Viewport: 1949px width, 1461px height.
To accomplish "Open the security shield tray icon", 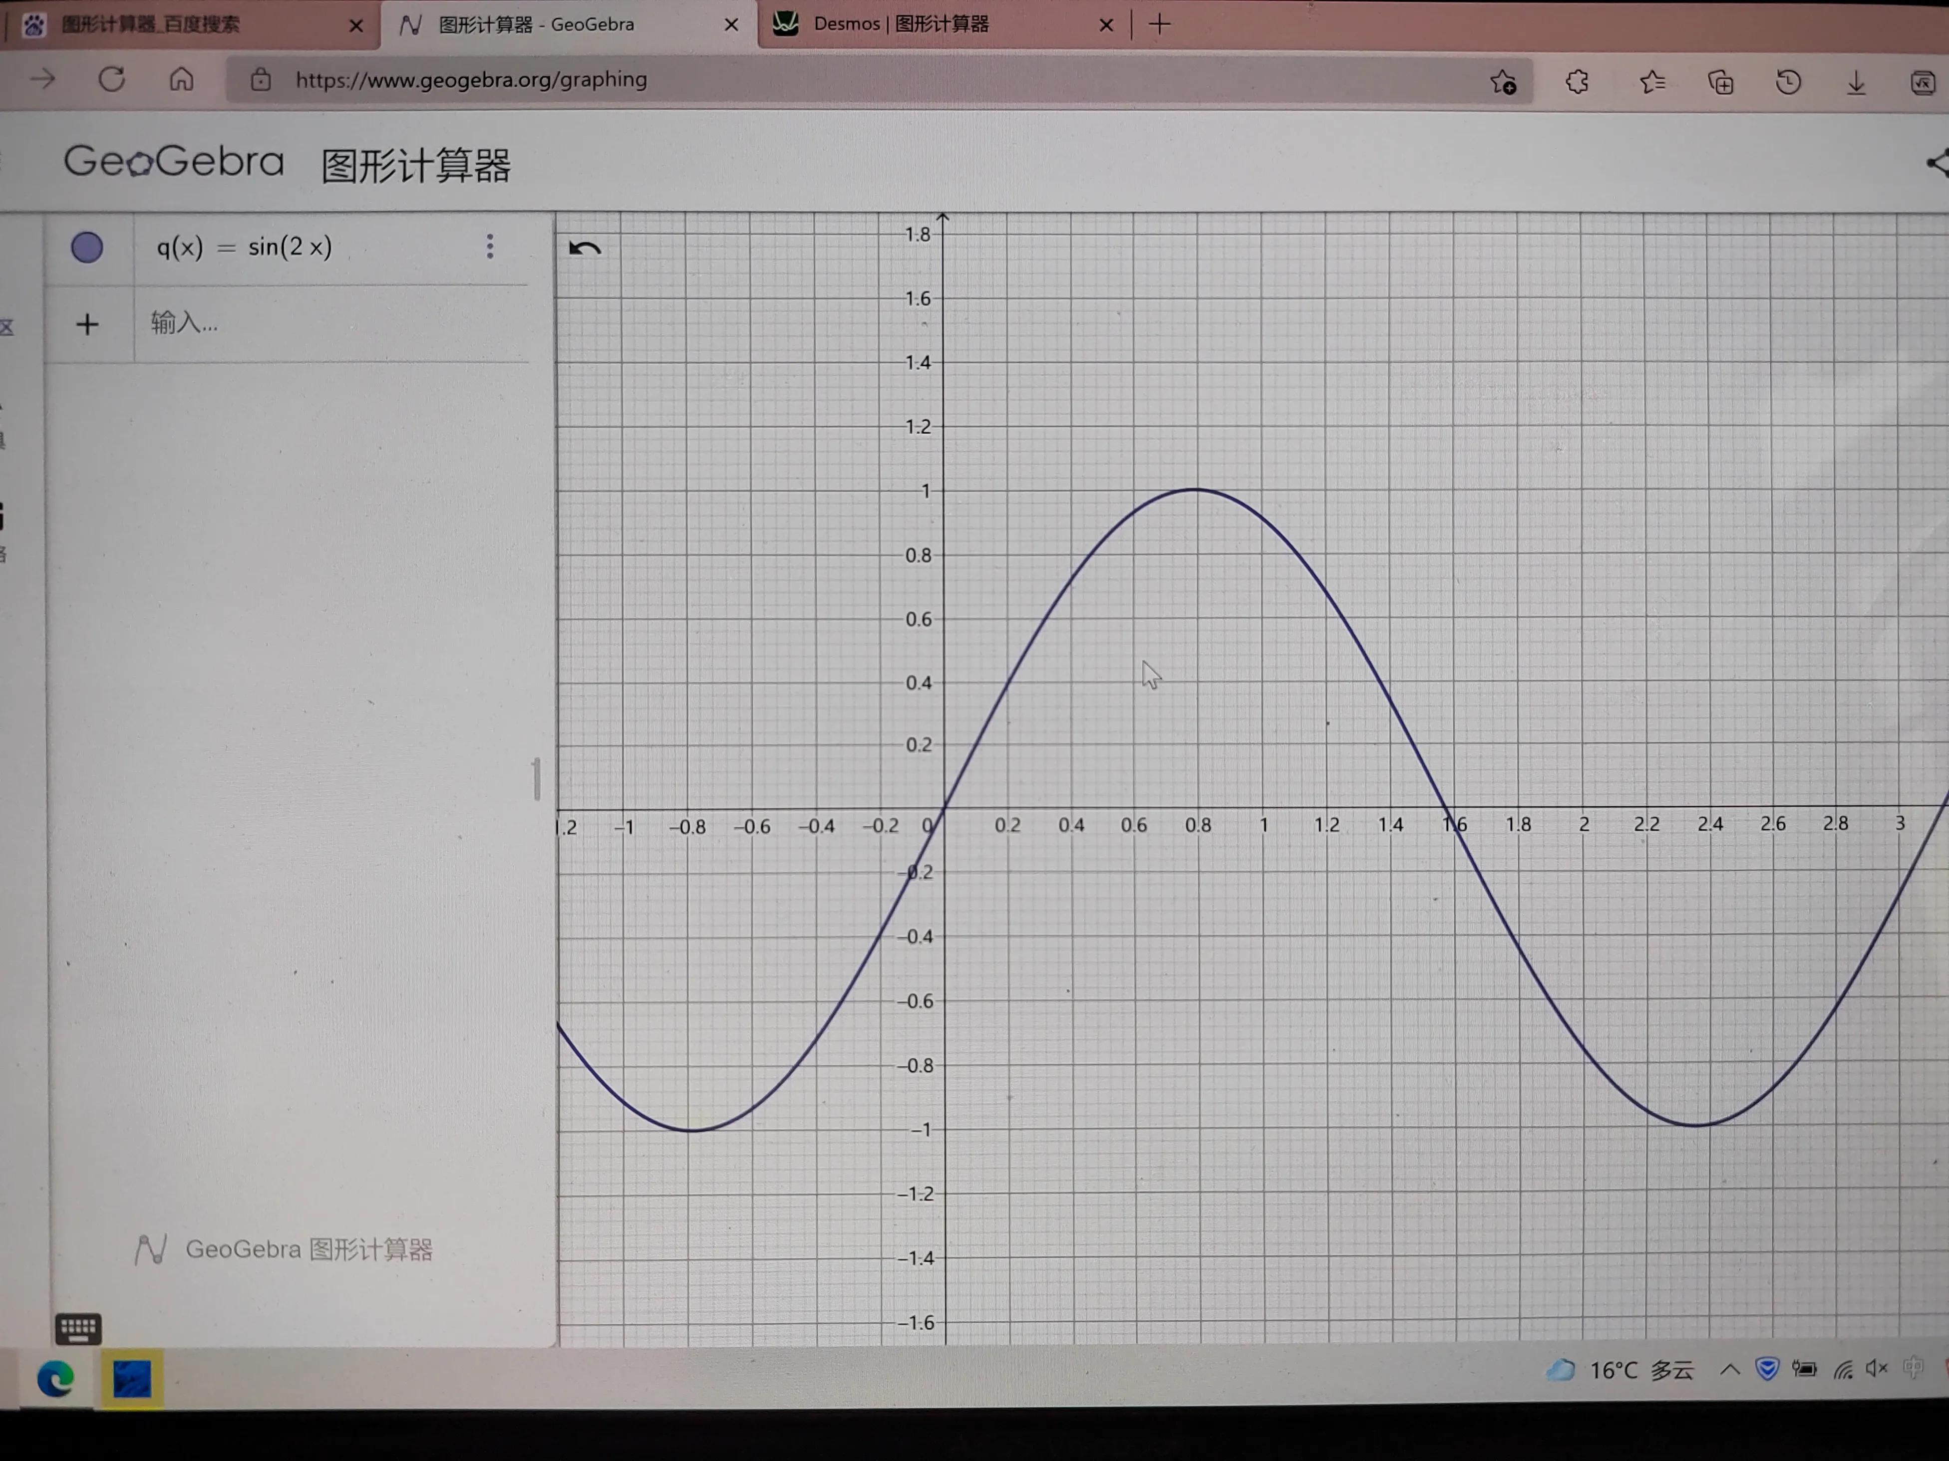I will coord(1767,1369).
